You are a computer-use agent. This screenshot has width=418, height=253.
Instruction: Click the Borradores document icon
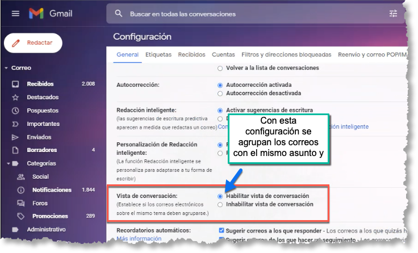(x=15, y=150)
